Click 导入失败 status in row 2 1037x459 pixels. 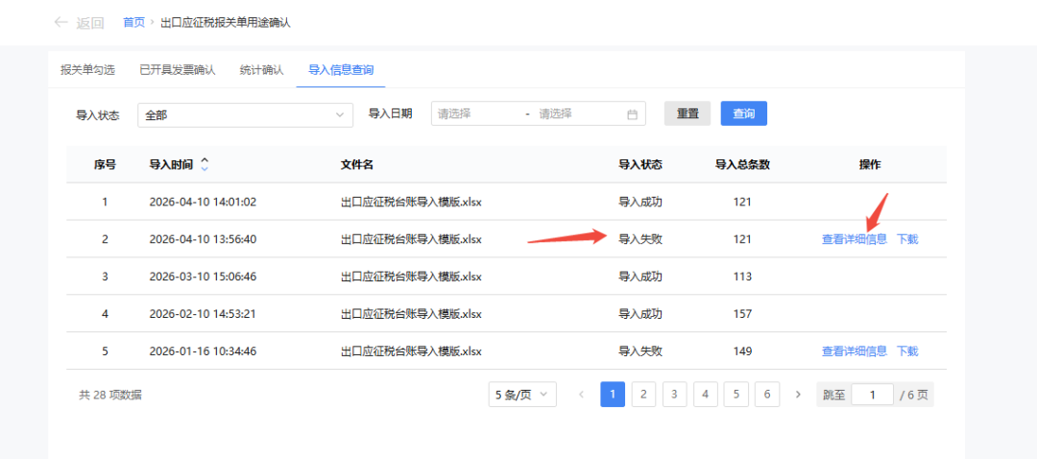coord(640,239)
